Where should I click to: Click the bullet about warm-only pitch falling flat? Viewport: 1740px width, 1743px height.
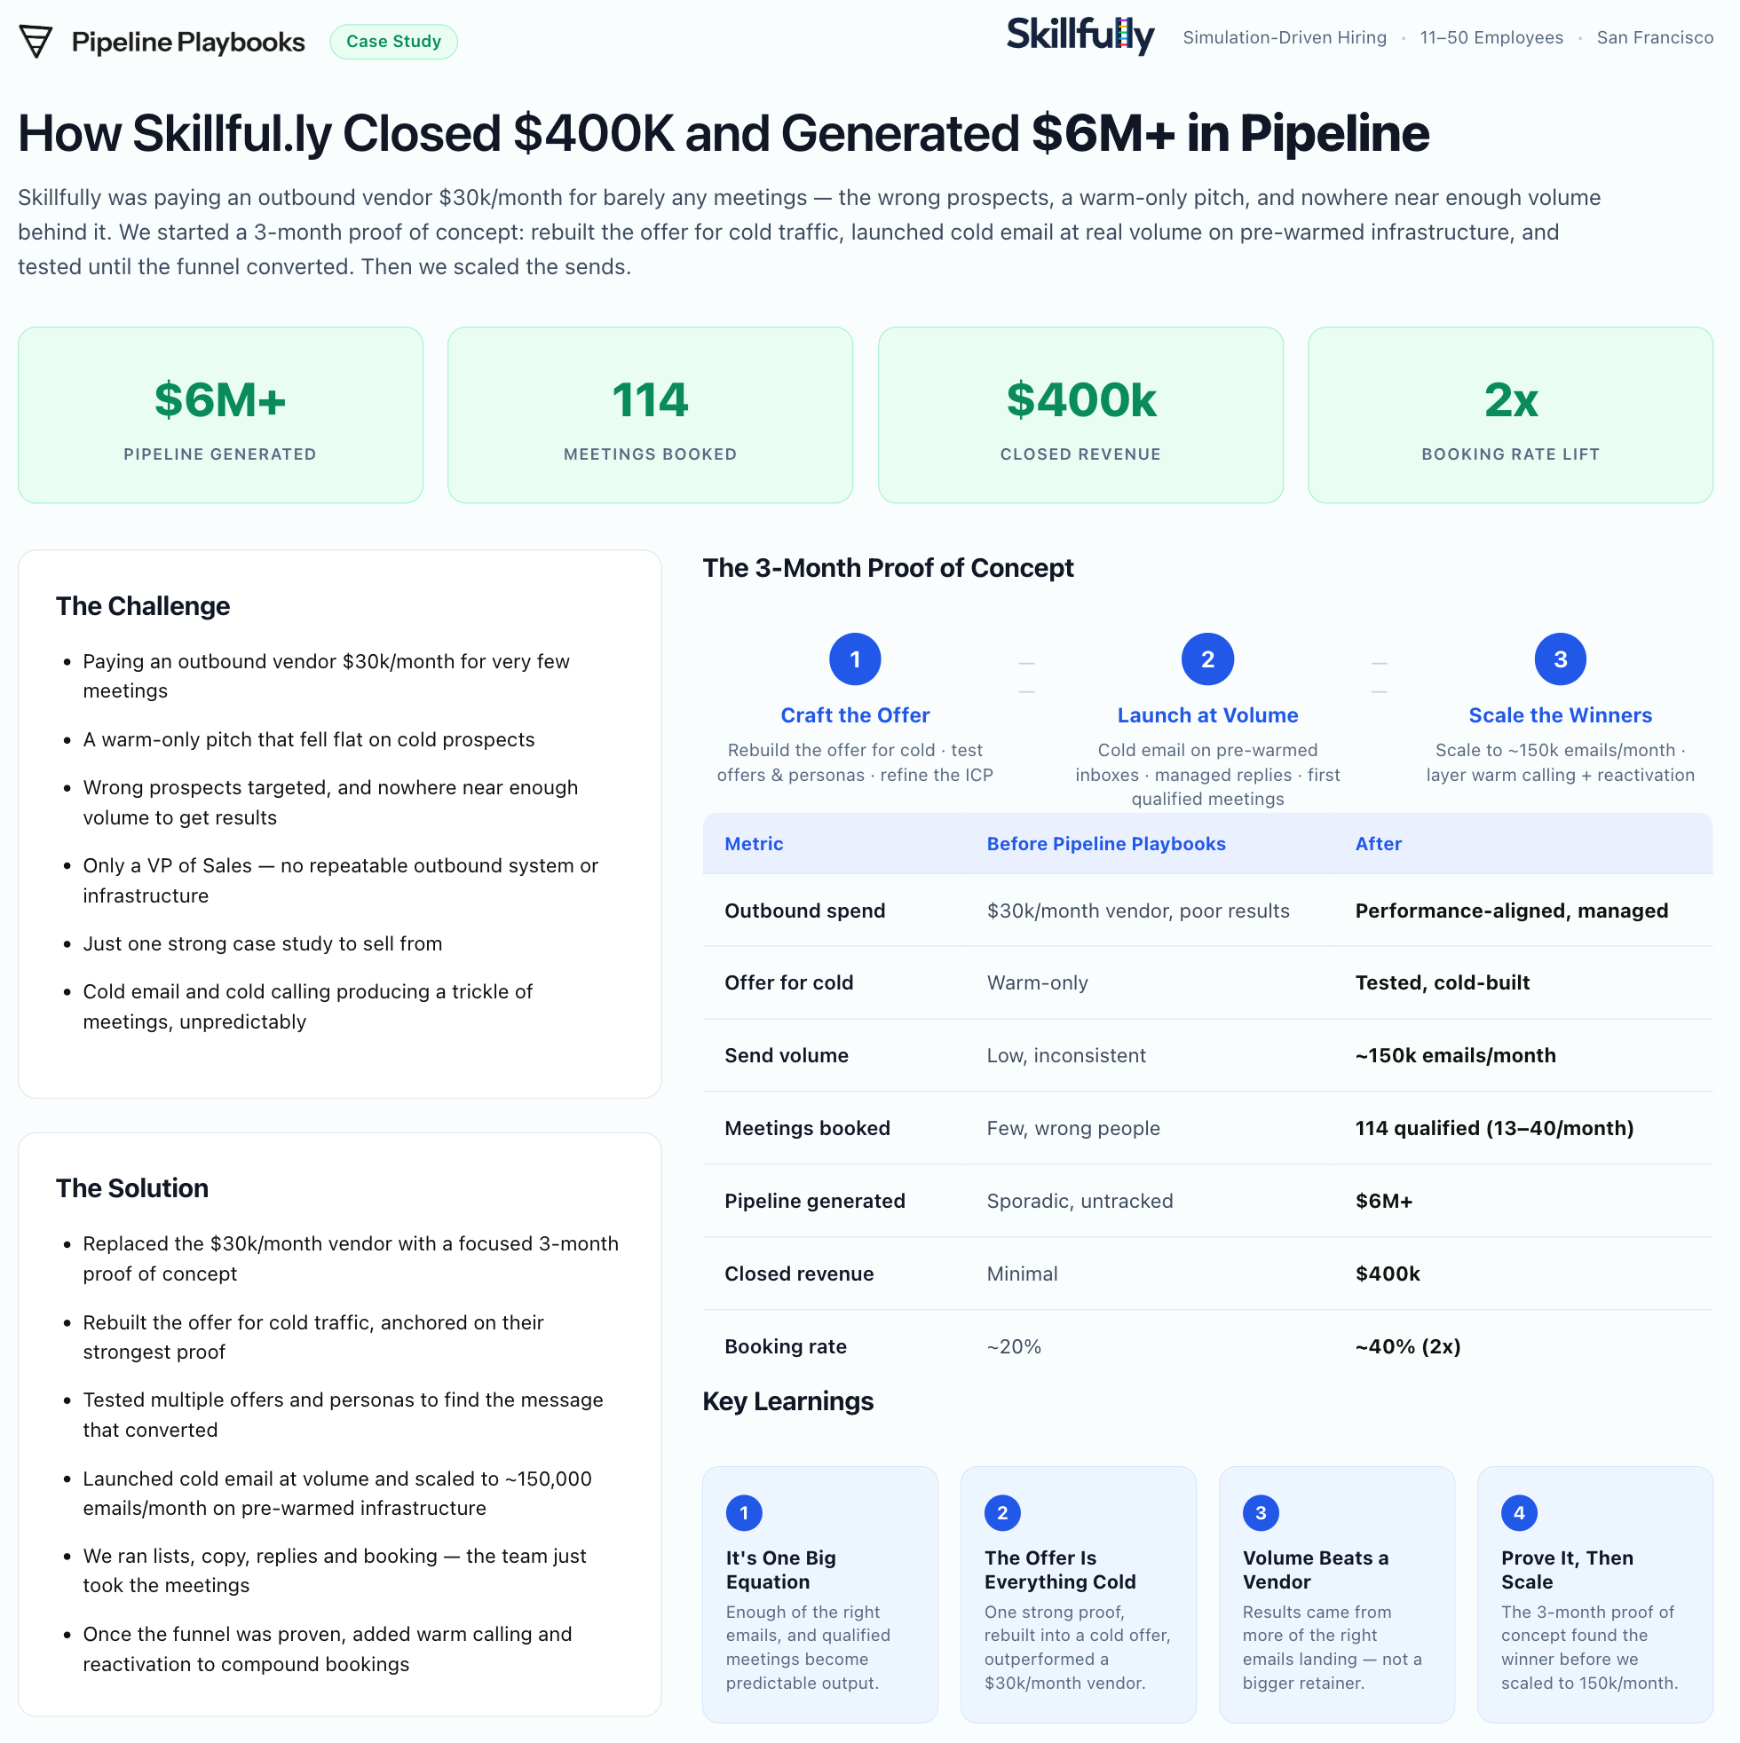[x=309, y=740]
